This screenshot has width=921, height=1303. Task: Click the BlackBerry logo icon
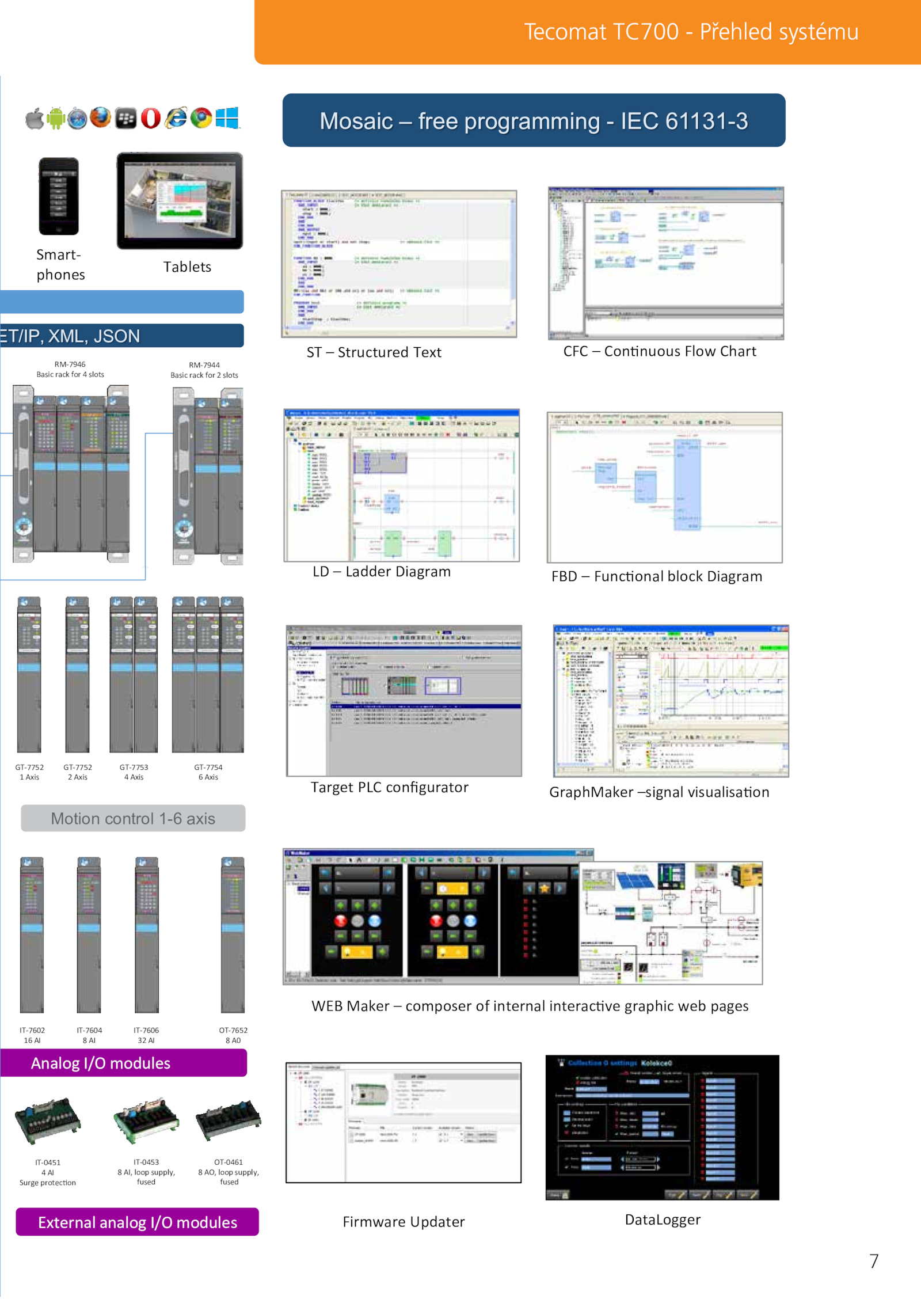125,119
